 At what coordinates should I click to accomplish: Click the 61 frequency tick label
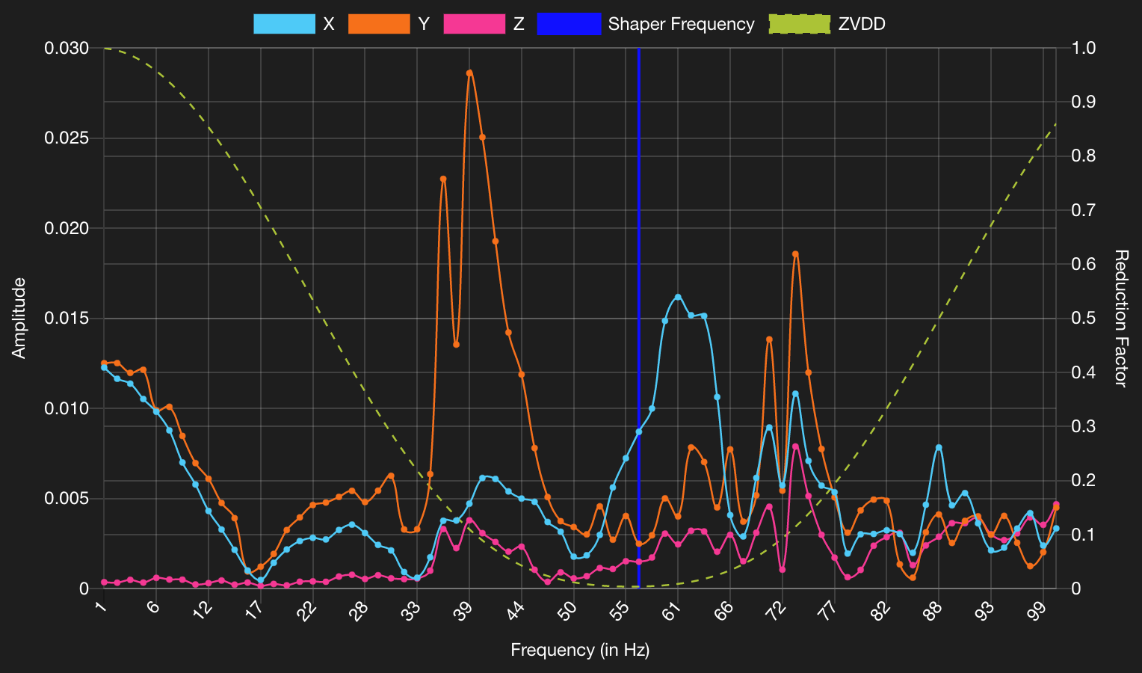click(x=673, y=609)
